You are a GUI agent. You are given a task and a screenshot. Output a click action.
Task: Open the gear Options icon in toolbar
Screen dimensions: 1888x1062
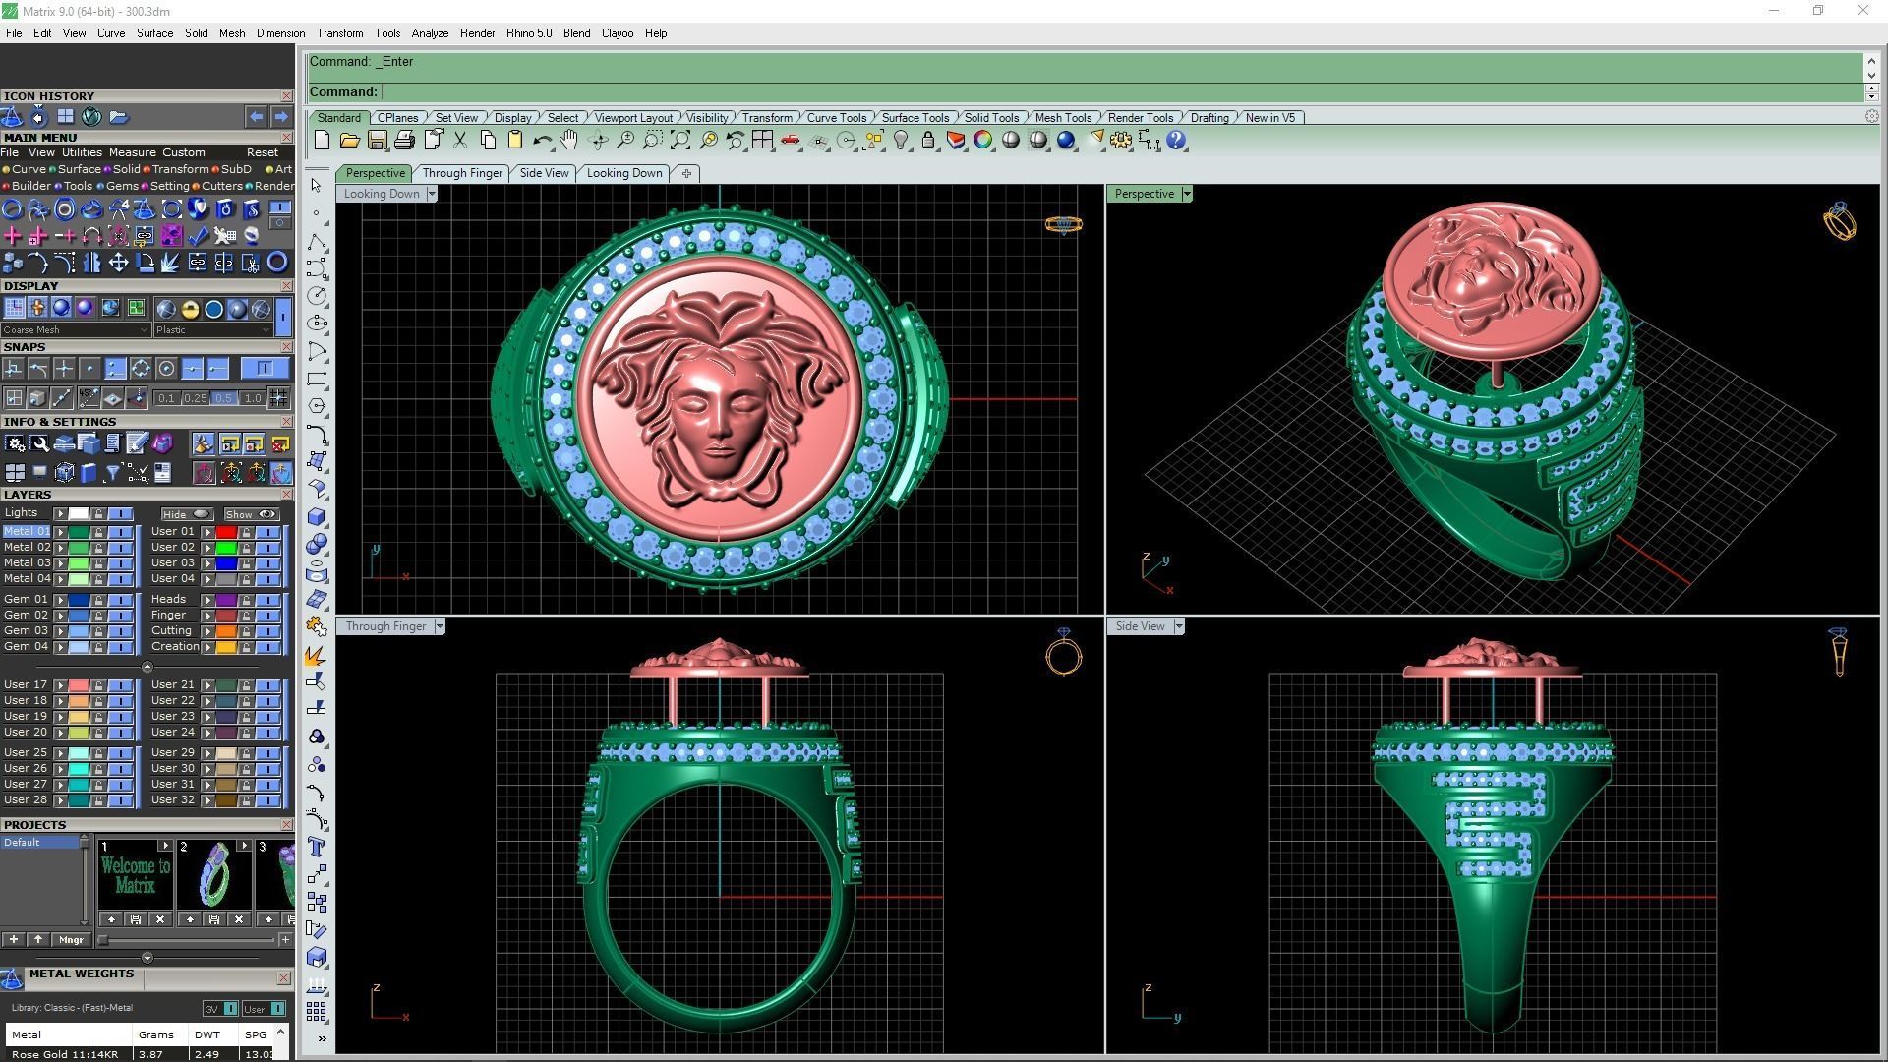(x=1121, y=141)
